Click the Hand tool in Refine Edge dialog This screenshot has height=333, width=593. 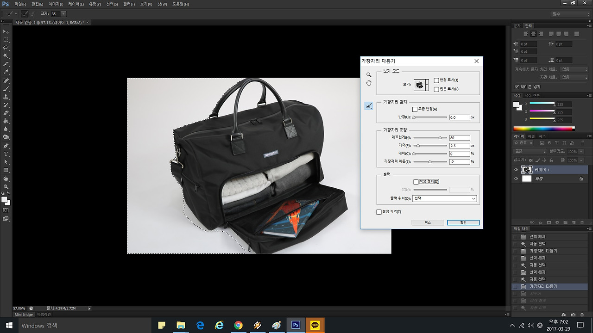point(369,83)
